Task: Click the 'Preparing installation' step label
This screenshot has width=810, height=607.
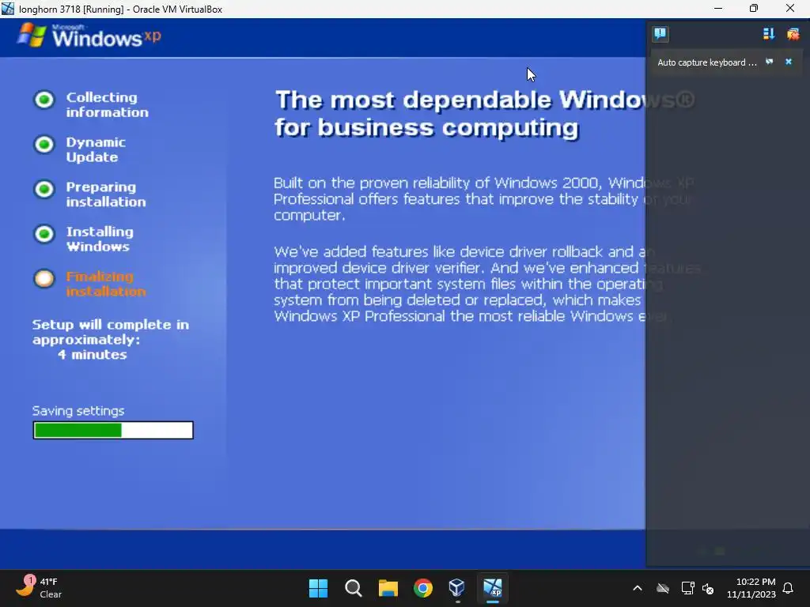Action: point(106,194)
